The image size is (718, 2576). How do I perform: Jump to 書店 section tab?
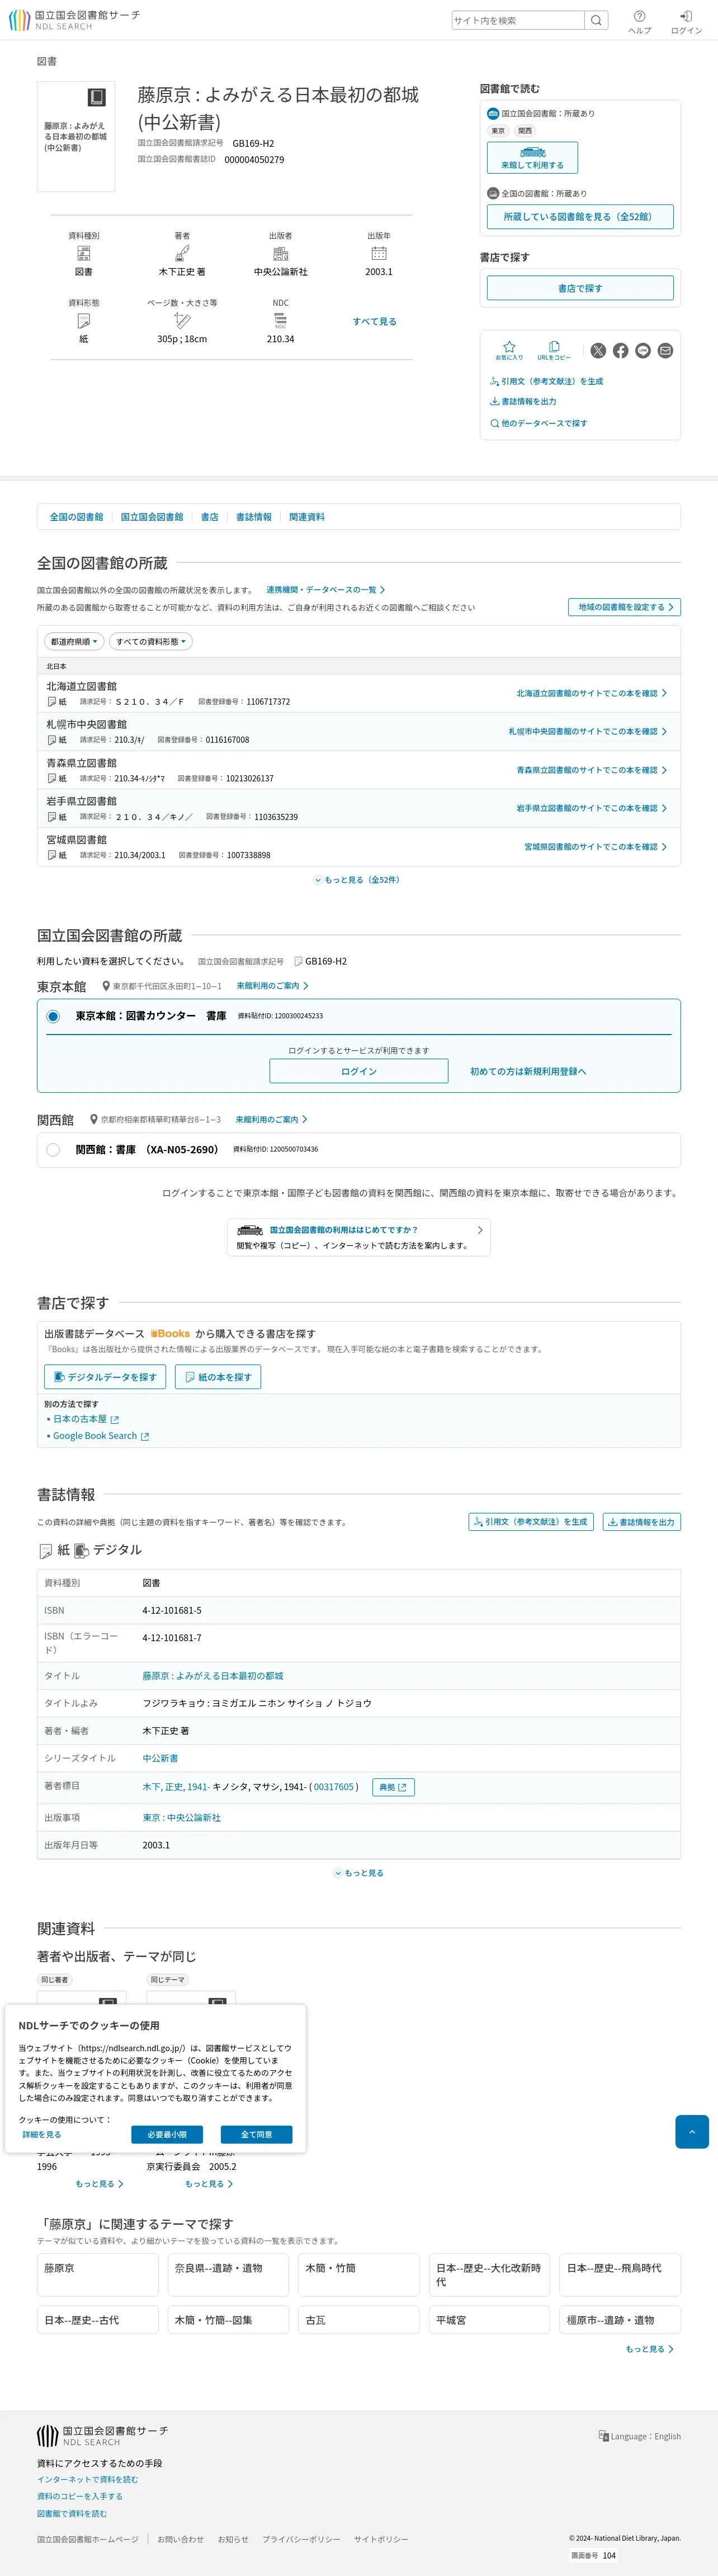[210, 517]
